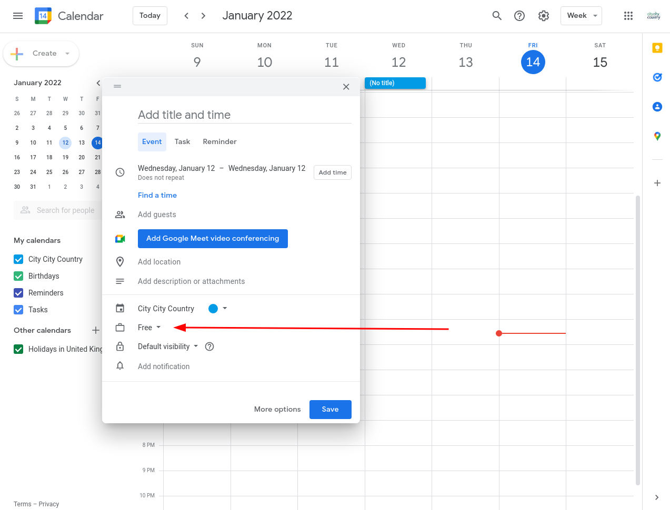Click Add Google Meet video conferencing
Screen dimensions: 670x510
pyautogui.click(x=213, y=239)
